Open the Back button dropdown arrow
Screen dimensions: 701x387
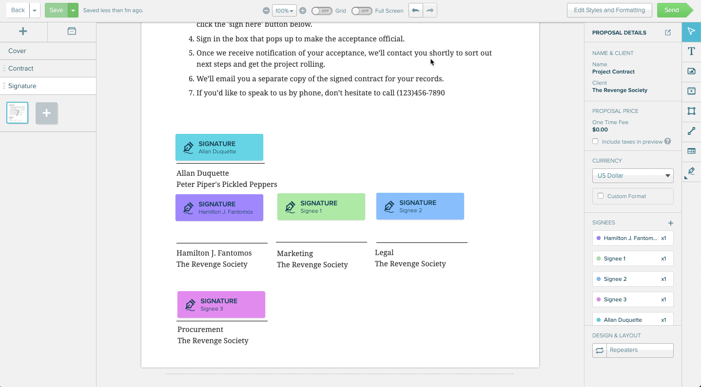click(35, 10)
